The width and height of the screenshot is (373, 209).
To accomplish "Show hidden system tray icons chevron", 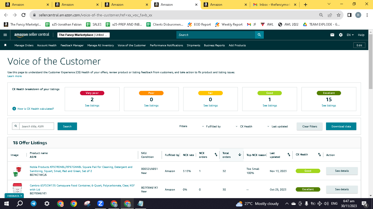I will tap(287, 204).
